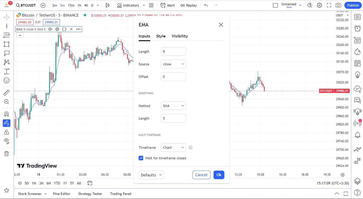Image resolution: width=363 pixels, height=199 pixels.
Task: Switch to the Visibility tab
Action: pyautogui.click(x=180, y=36)
